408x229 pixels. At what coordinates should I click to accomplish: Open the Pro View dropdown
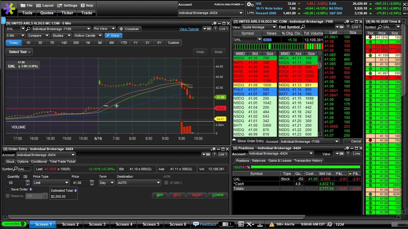(x=104, y=29)
